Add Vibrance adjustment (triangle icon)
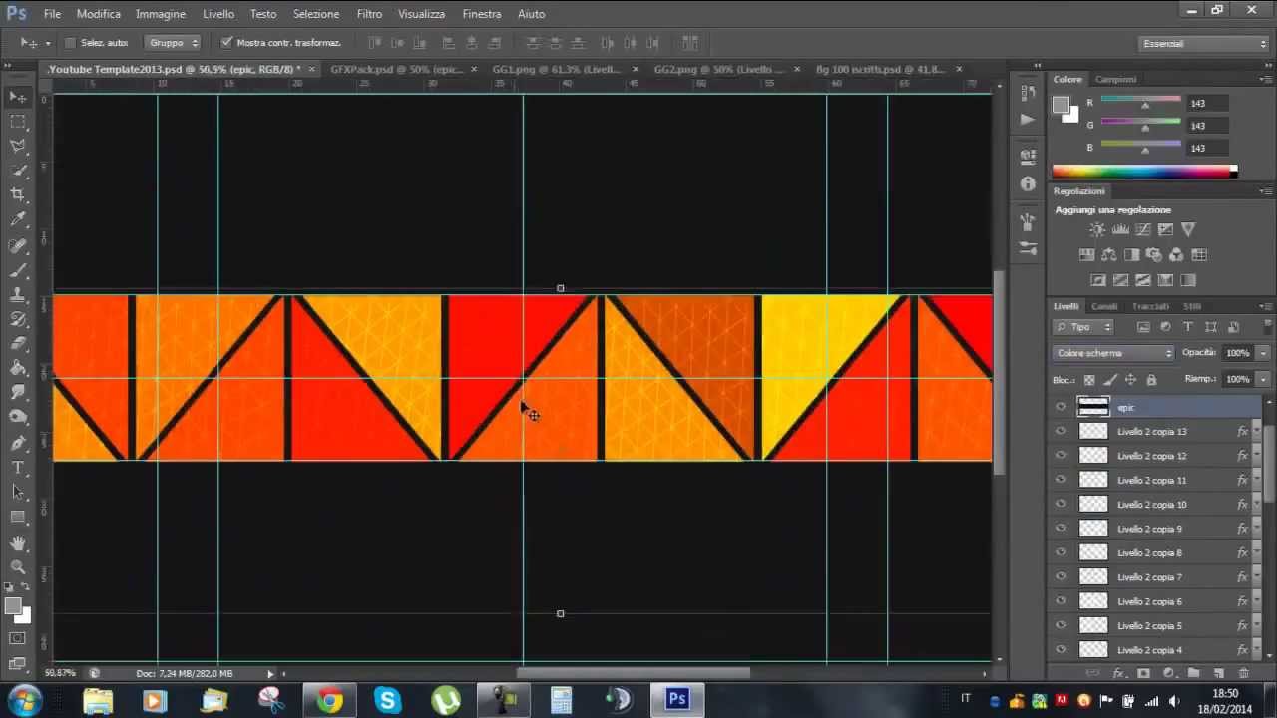Screen dimensions: 1277x718 tap(1188, 229)
